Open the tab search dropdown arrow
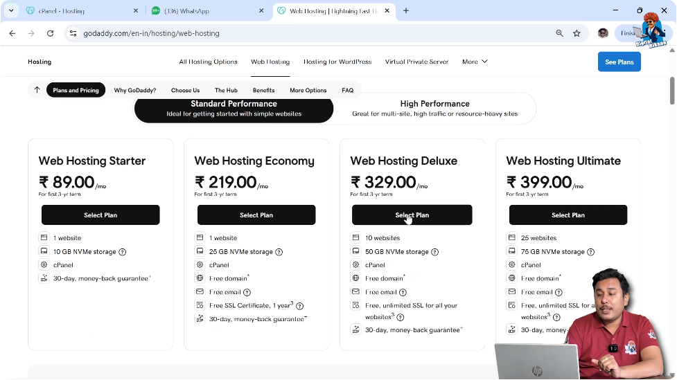677x380 pixels. [11, 11]
